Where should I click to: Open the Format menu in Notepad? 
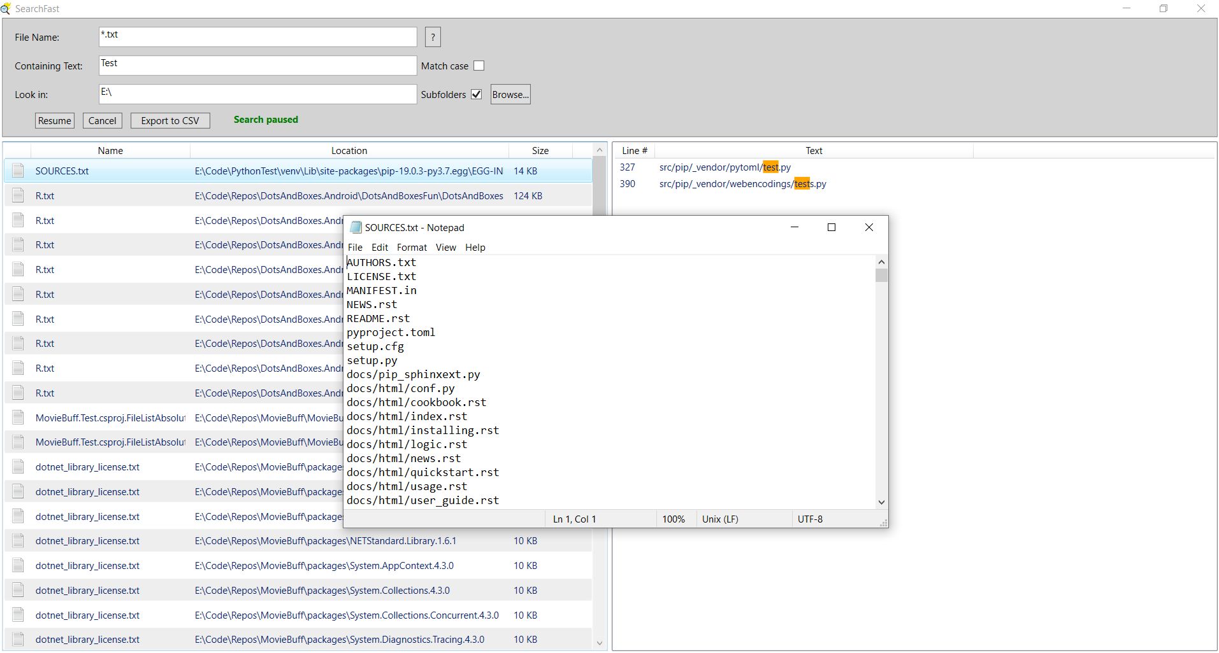point(412,248)
